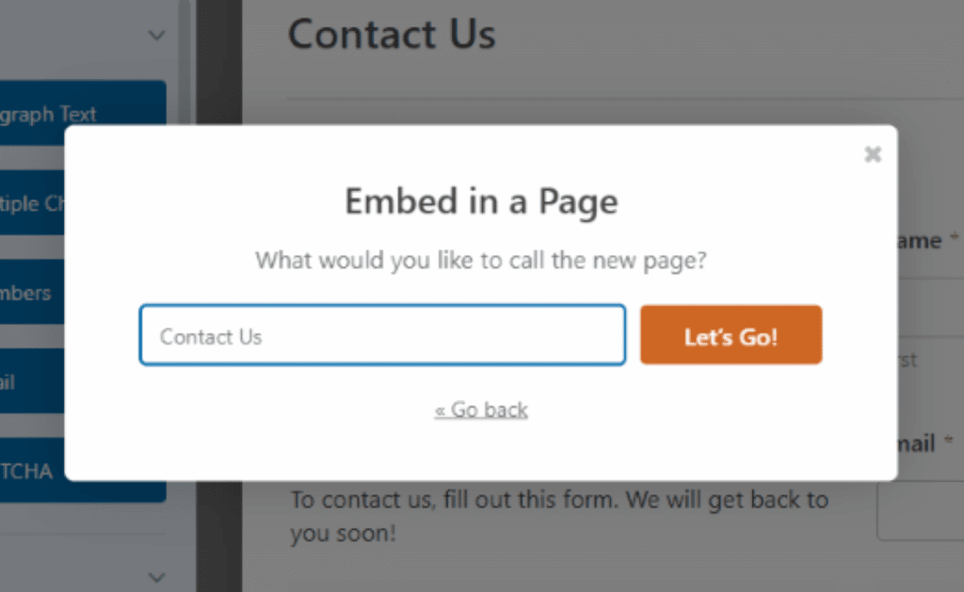Follow the Go back link

(481, 408)
